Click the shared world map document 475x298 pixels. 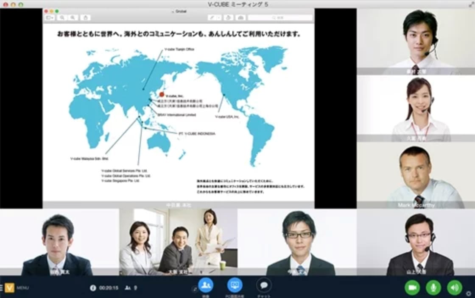[179, 112]
